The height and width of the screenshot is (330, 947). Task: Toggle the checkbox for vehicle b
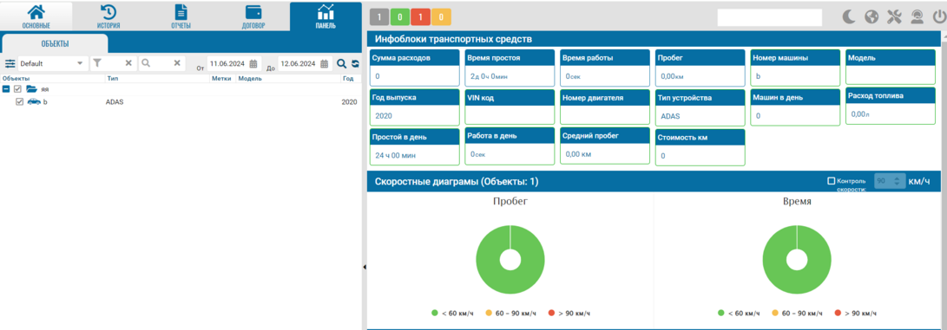pos(19,101)
